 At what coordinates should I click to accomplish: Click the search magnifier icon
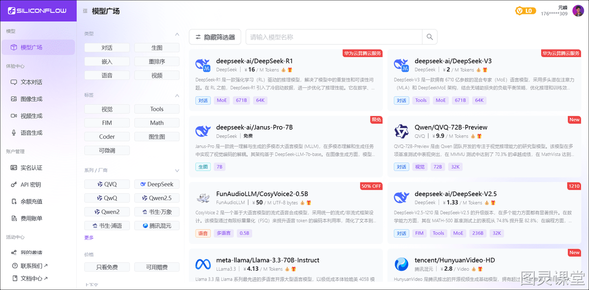[430, 37]
